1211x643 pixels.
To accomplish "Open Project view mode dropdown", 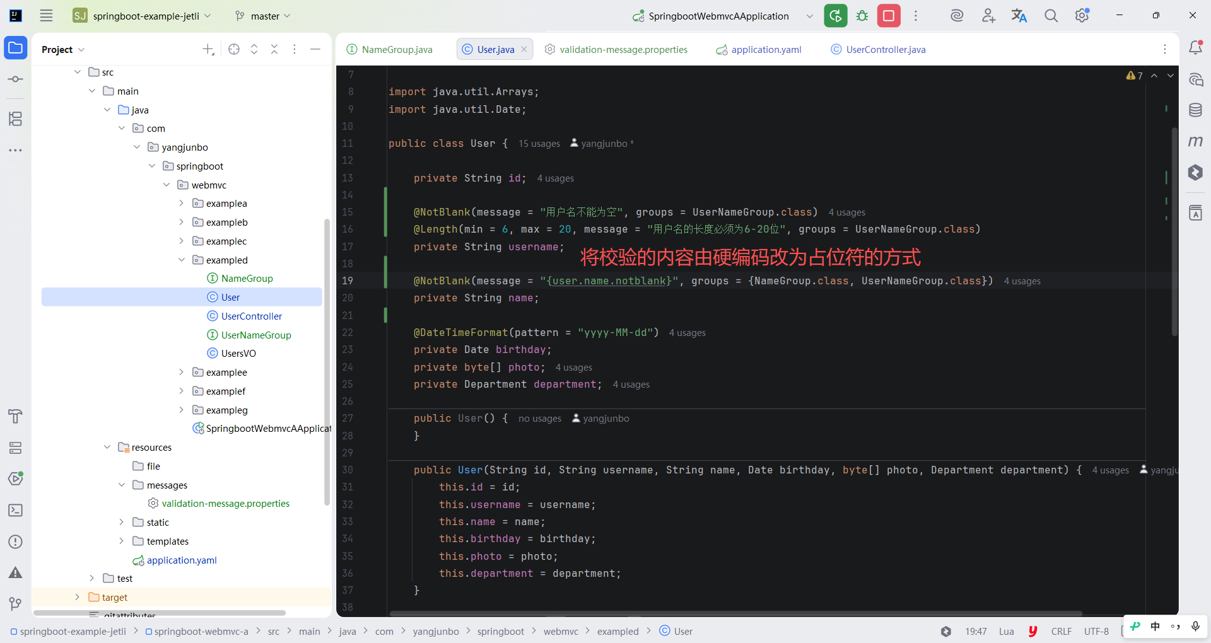I will [x=63, y=49].
